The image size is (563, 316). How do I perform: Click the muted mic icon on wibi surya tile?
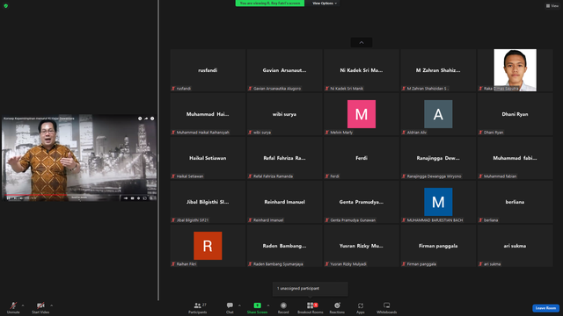pyautogui.click(x=250, y=133)
